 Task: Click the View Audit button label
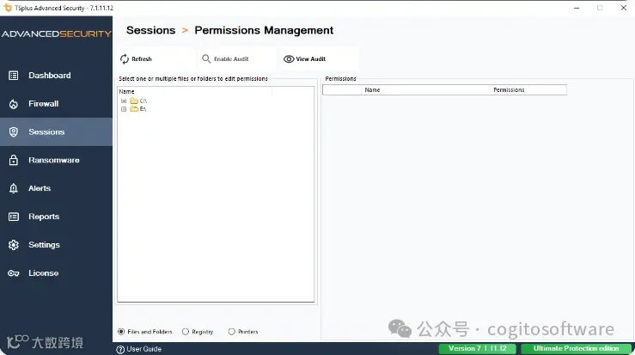[x=310, y=59]
